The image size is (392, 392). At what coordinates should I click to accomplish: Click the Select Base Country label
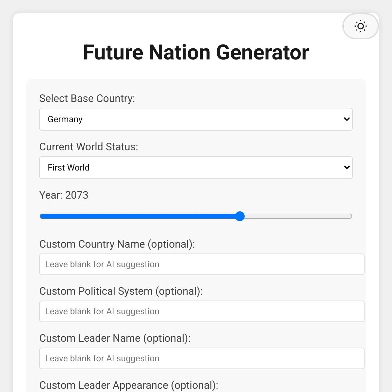pos(87,98)
